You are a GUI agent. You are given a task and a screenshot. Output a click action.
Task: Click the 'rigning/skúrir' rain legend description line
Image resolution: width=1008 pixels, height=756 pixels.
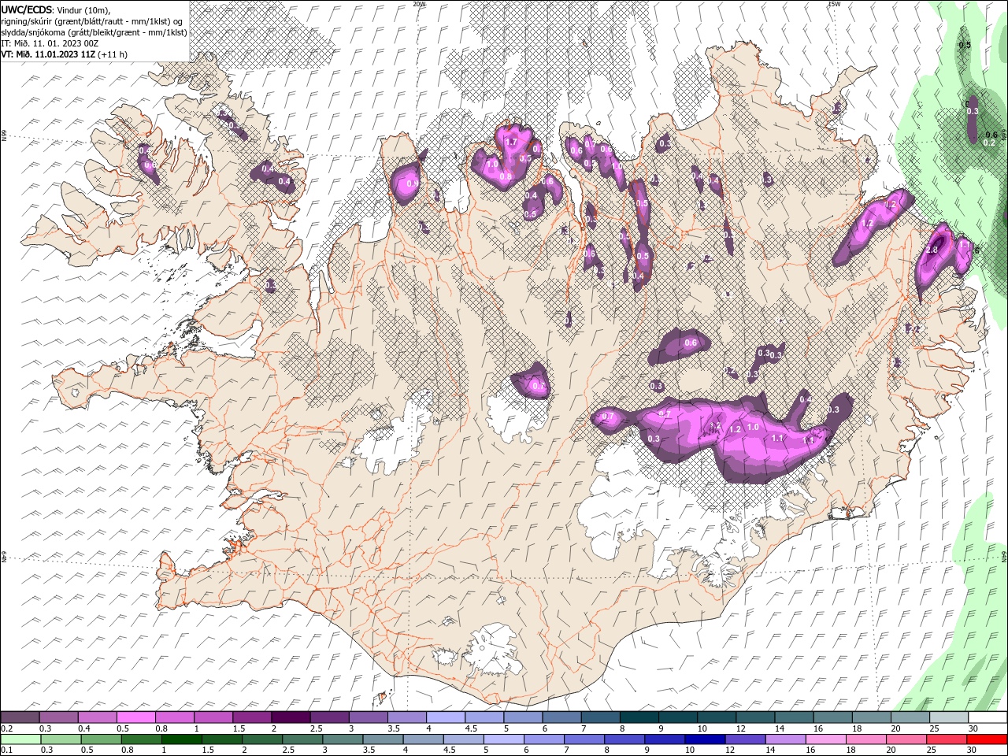coord(91,20)
